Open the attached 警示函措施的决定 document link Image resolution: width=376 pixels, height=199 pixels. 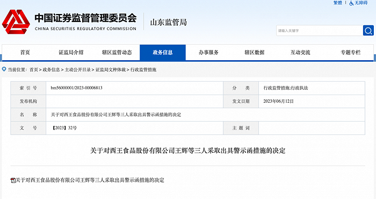click(x=90, y=180)
